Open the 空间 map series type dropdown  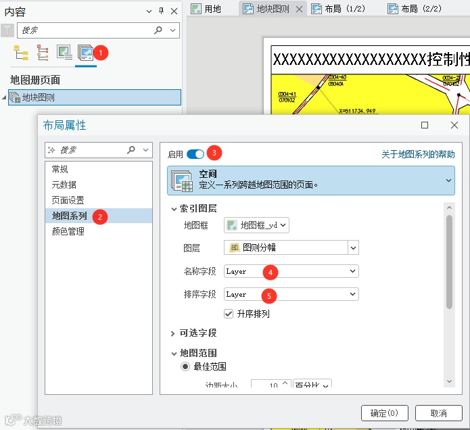311,181
